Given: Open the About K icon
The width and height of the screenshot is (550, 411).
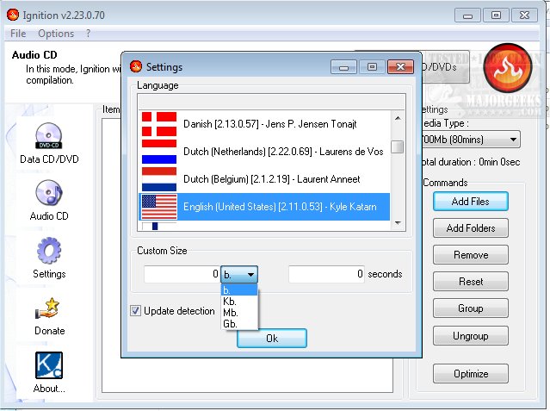Looking at the screenshot, I should point(49,365).
